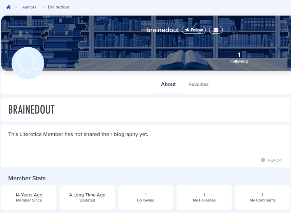Click the BRAINEDOUT heading
Viewport: 291px width, 213px height.
click(x=32, y=110)
